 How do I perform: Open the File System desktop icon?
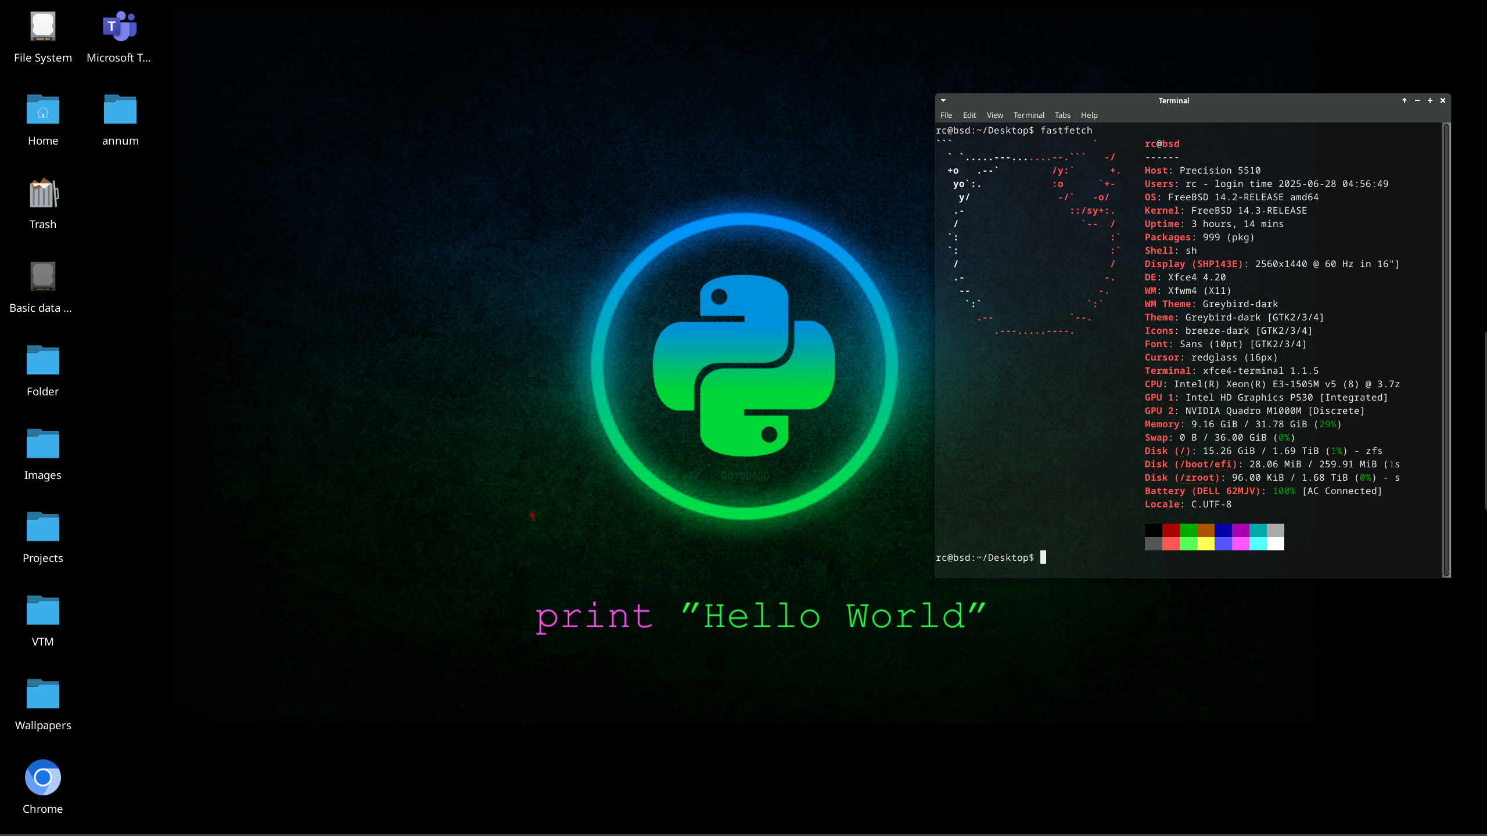(x=43, y=27)
